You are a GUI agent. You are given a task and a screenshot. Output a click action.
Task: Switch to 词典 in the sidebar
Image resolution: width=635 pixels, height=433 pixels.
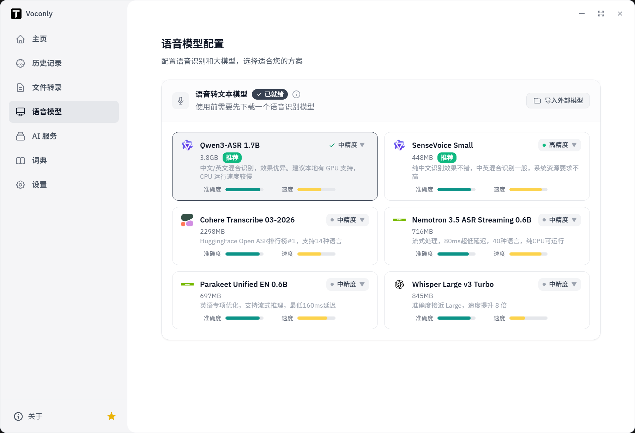[x=64, y=161]
